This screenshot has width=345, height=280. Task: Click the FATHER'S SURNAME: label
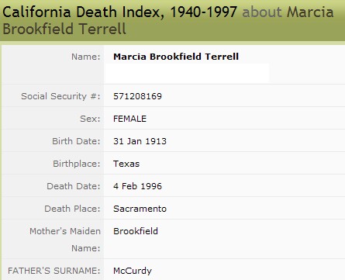click(54, 271)
